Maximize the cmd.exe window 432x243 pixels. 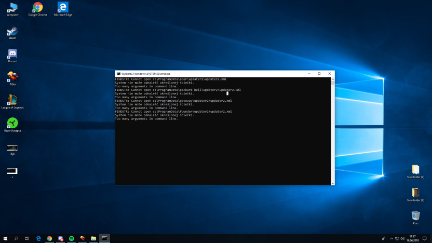(x=319, y=74)
